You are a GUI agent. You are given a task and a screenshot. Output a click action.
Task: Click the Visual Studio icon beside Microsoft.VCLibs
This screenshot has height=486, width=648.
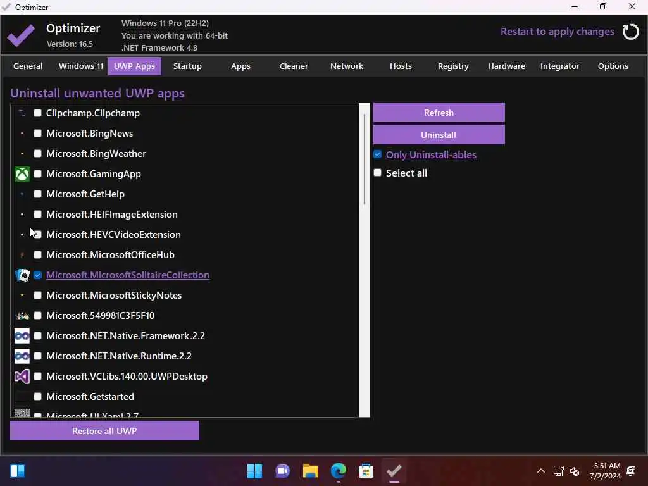click(22, 377)
